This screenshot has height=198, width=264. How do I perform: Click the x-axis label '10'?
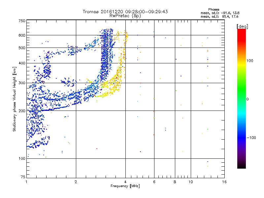tap(191, 182)
